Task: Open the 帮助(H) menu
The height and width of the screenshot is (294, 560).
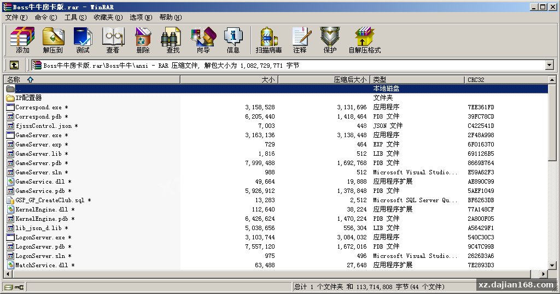Action: [171, 17]
